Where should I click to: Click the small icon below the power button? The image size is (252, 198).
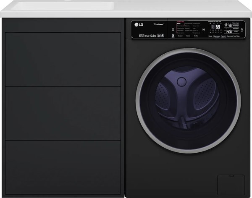click(x=172, y=36)
